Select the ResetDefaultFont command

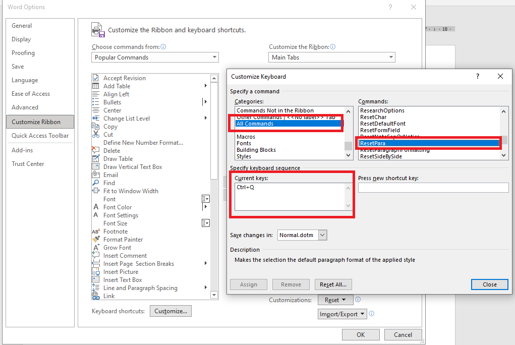(x=383, y=124)
